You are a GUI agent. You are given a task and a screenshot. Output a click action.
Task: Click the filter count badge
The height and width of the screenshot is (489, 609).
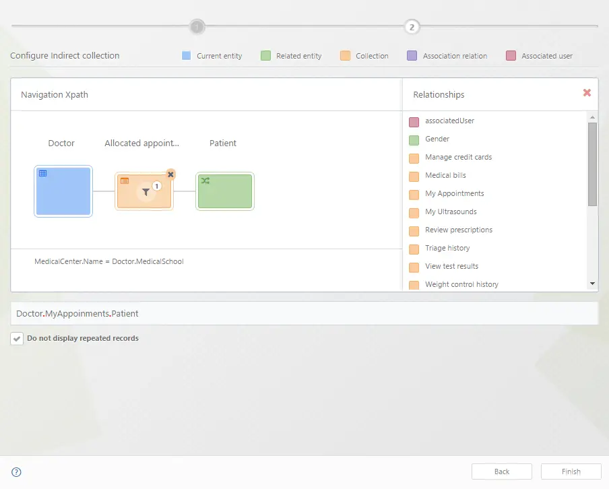coord(157,186)
